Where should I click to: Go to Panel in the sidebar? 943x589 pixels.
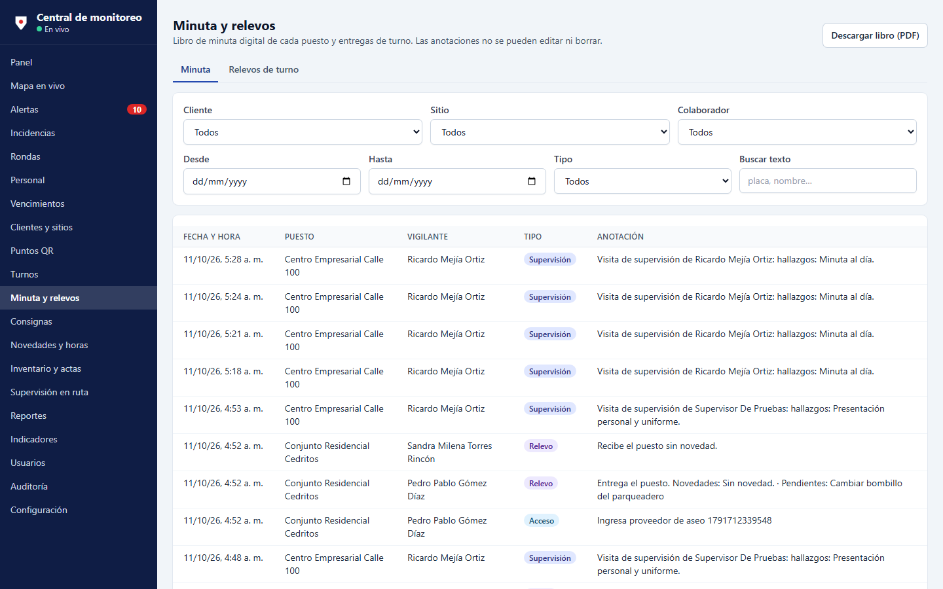click(79, 62)
